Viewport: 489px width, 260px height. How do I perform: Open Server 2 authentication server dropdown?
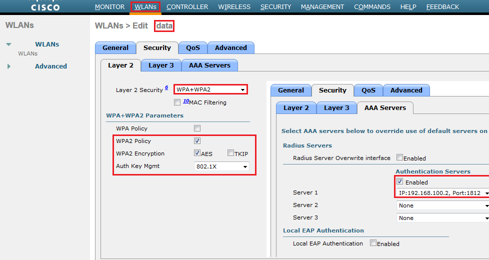442,205
